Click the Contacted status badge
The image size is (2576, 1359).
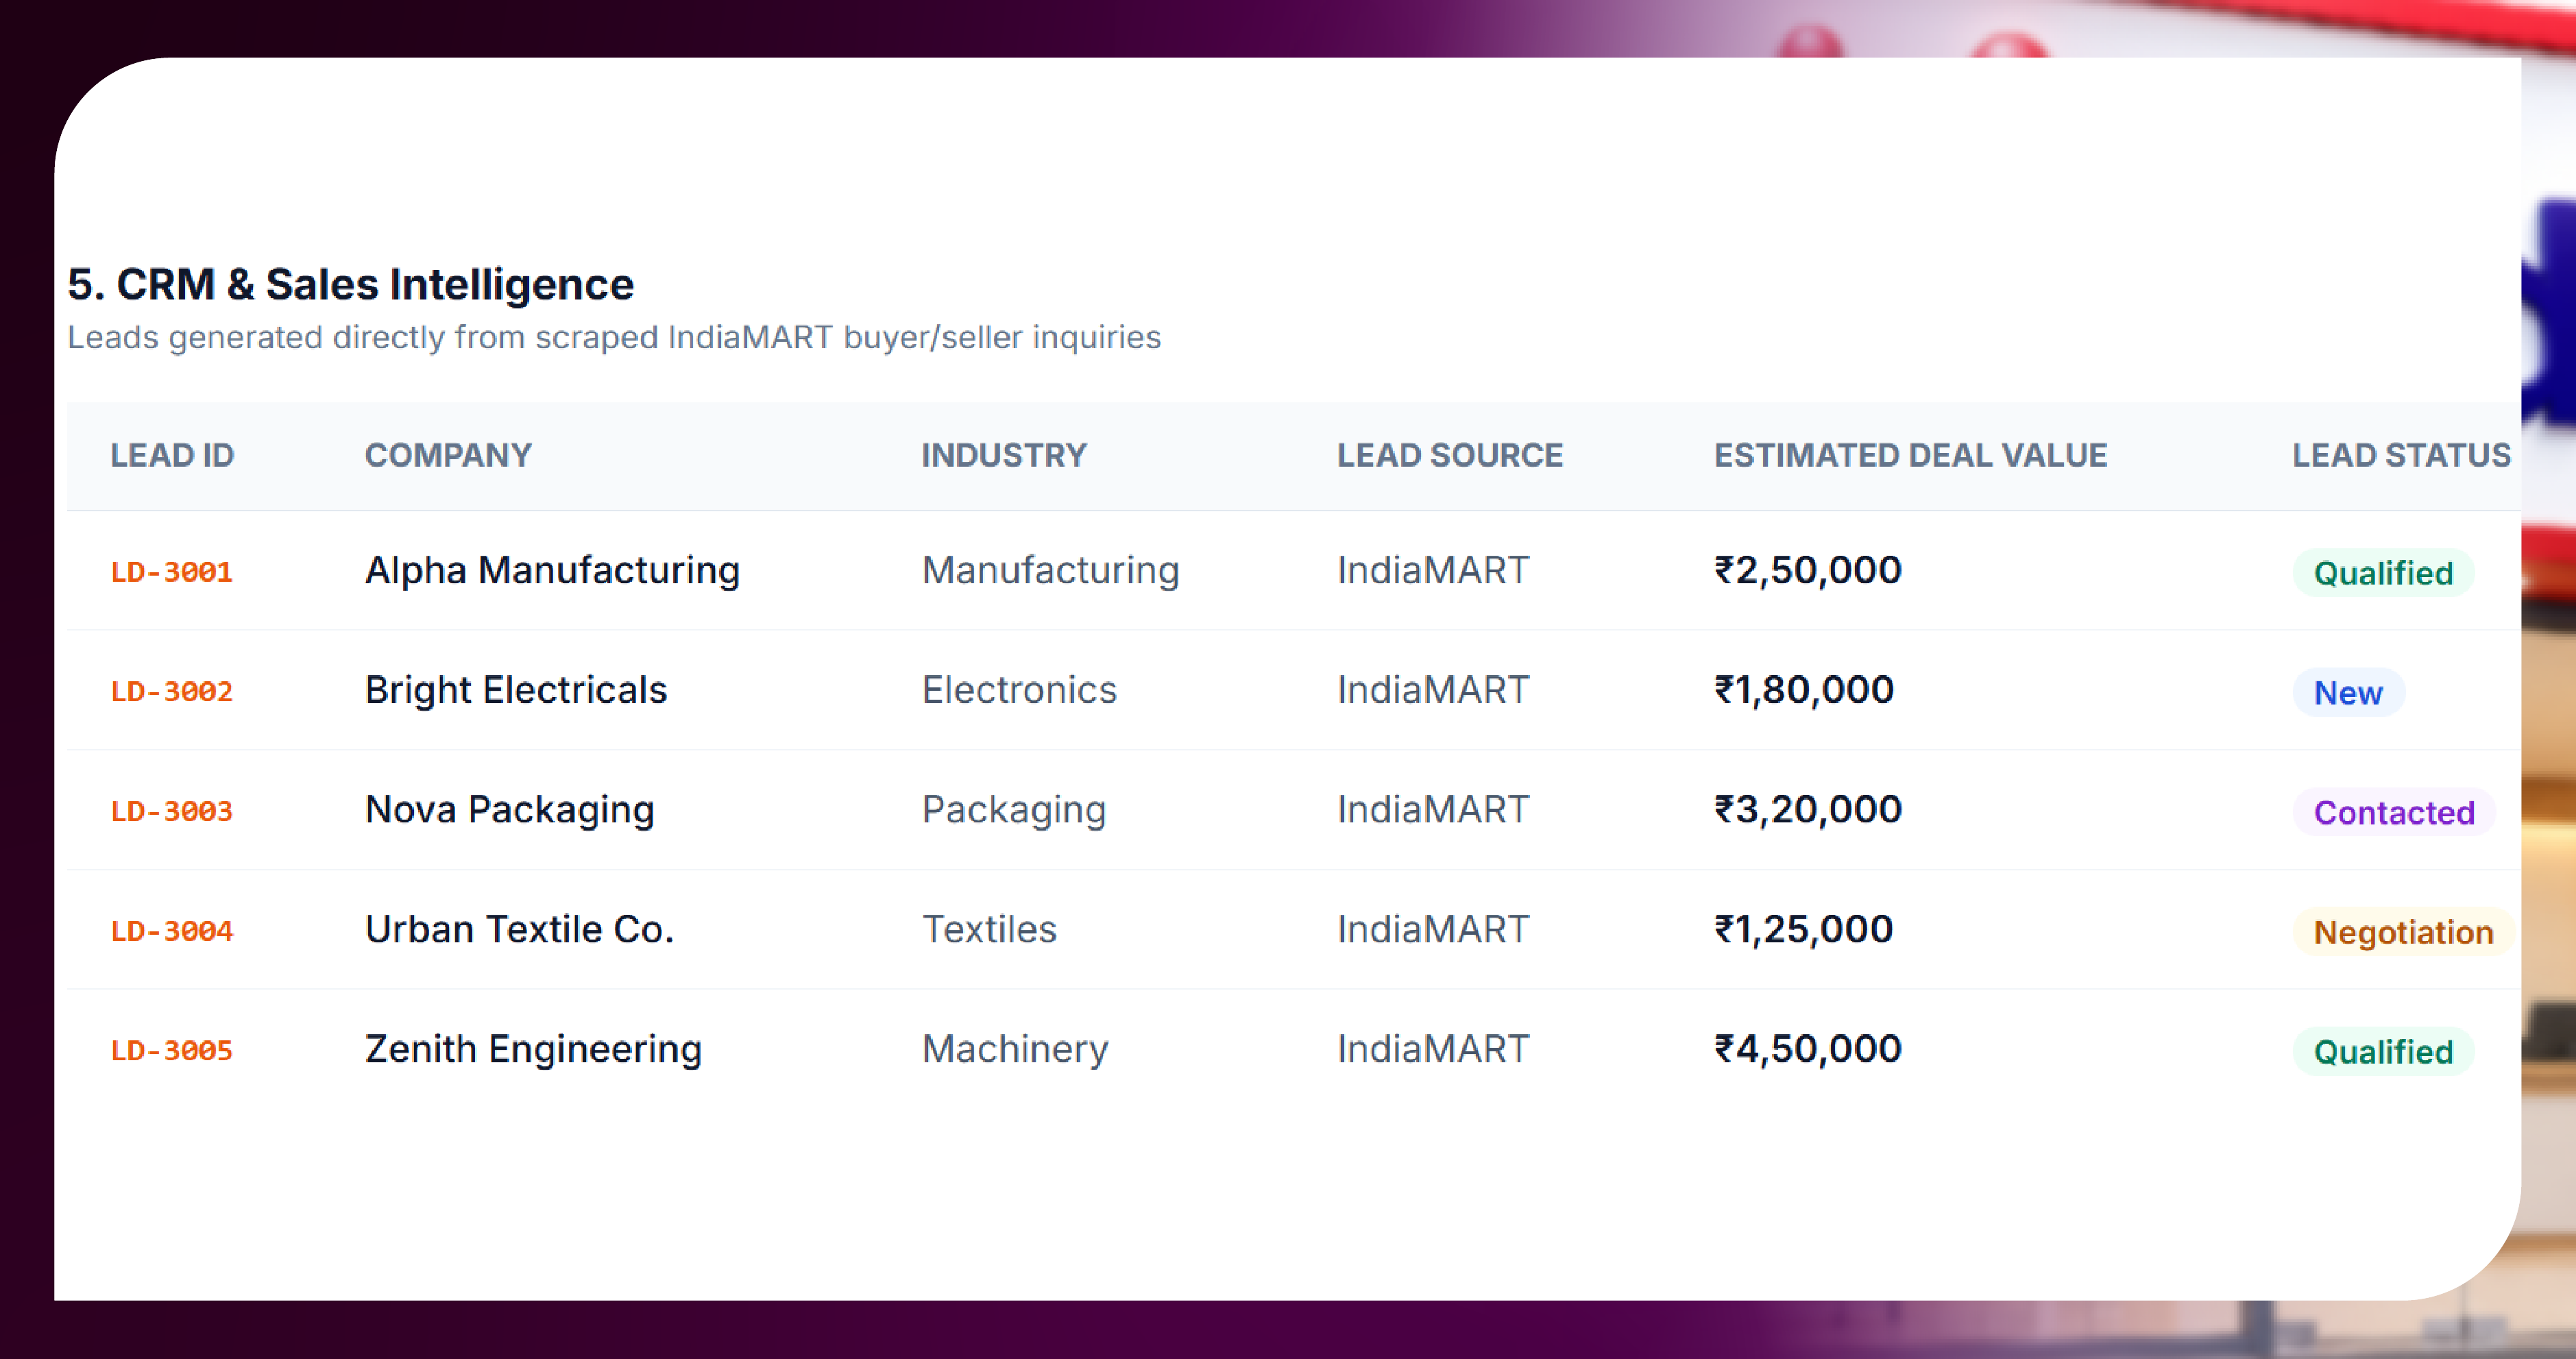point(2394,813)
